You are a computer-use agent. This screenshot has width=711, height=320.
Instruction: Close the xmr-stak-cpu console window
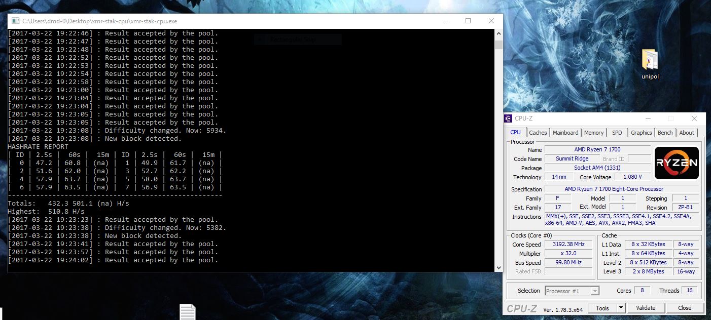tap(491, 21)
